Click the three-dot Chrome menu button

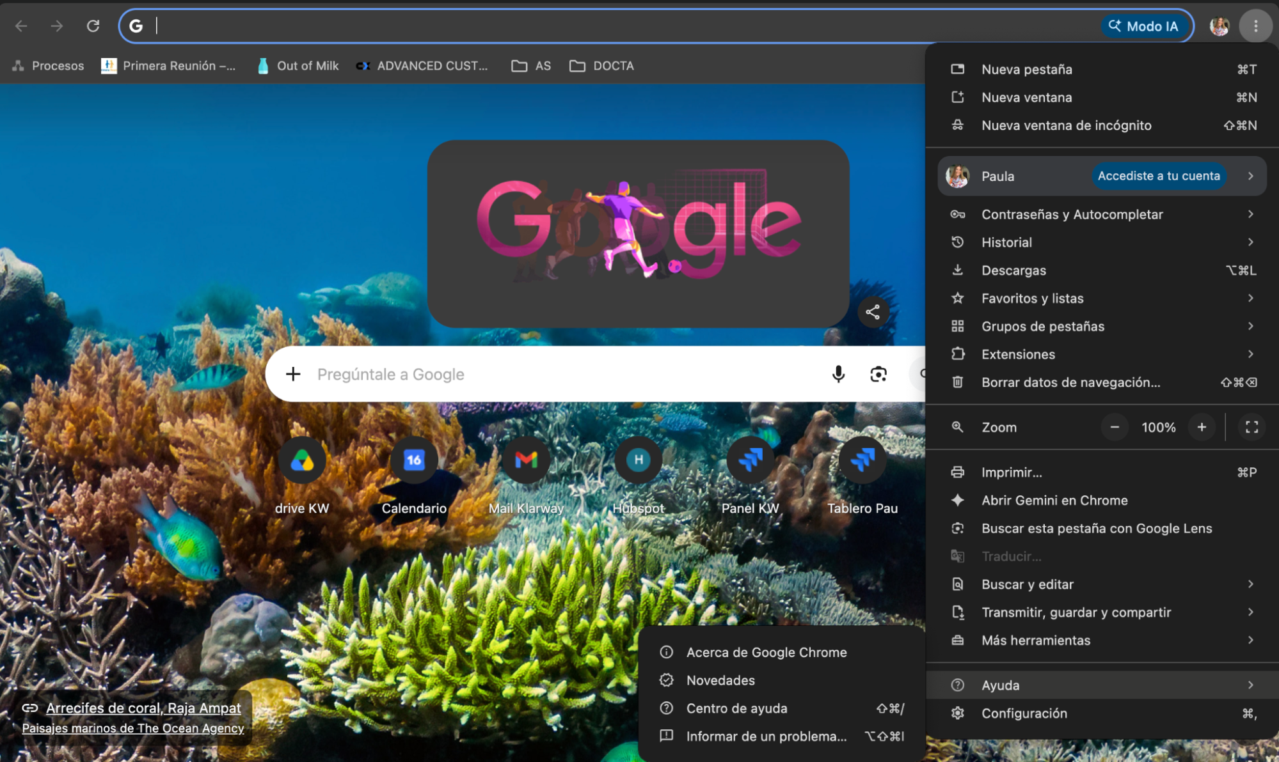pyautogui.click(x=1255, y=26)
